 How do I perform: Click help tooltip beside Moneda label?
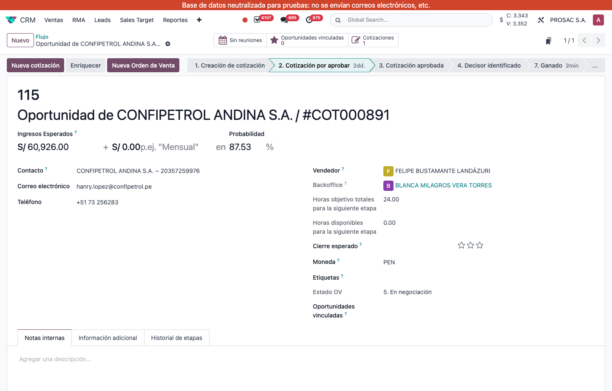(338, 260)
